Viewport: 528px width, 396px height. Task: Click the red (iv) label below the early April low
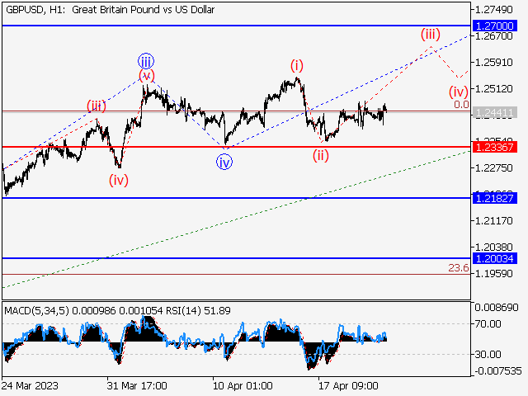click(x=119, y=180)
